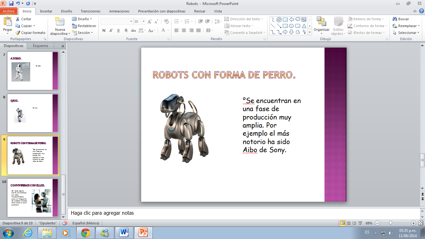Open Microsoft Word from the taskbar
This screenshot has width=425, height=239.
click(x=124, y=233)
